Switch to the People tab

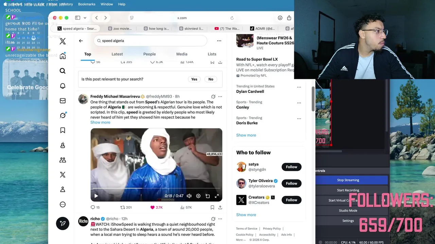pos(150,54)
